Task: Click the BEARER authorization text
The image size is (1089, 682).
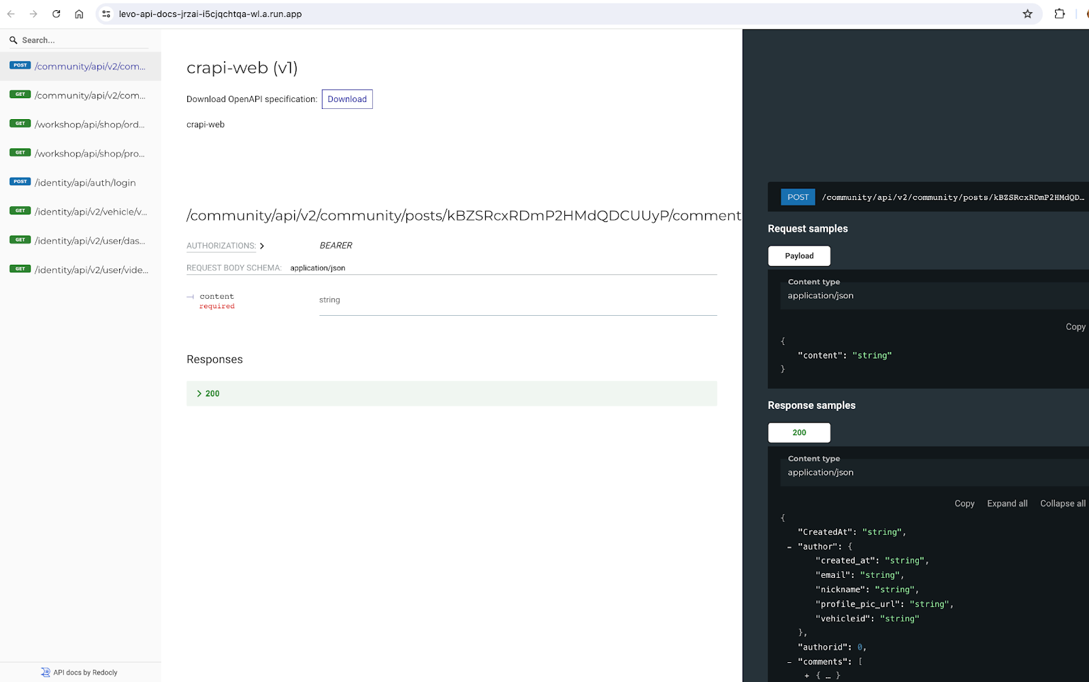Action: coord(336,246)
